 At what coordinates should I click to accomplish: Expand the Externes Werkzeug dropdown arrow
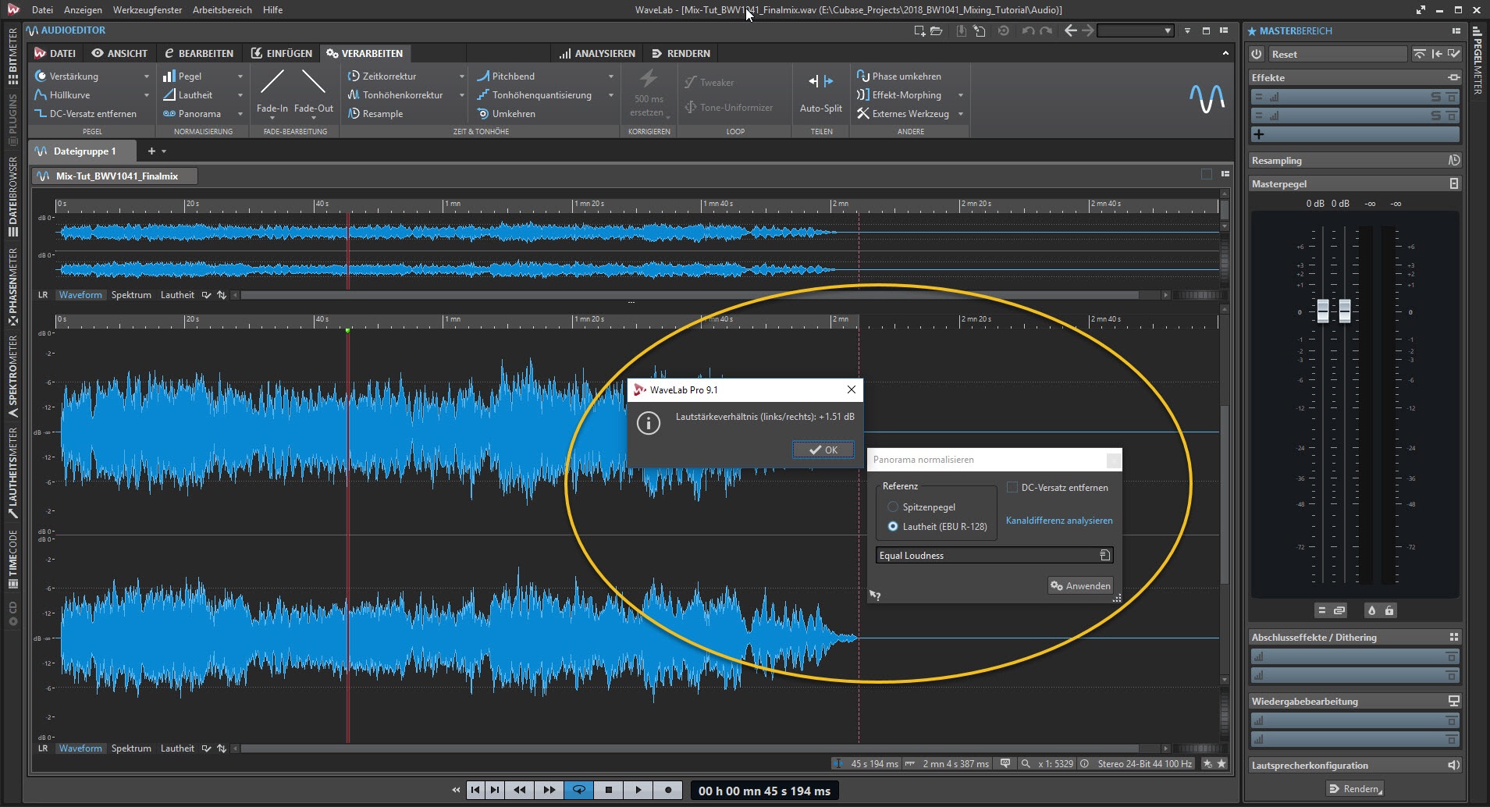[x=960, y=114]
